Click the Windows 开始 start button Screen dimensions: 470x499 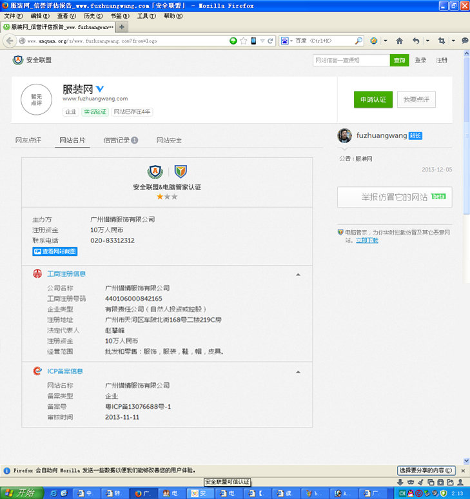coord(22,493)
